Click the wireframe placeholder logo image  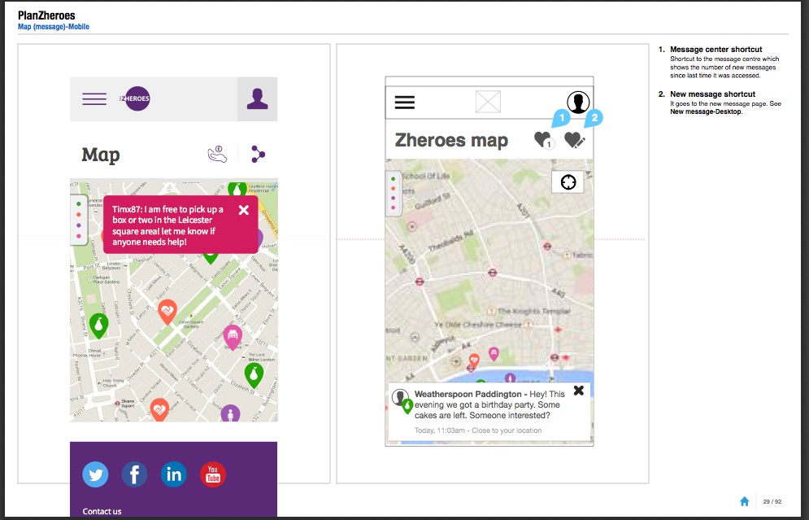(488, 103)
